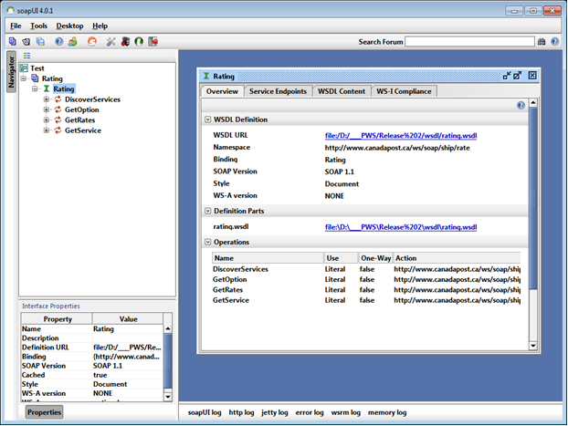Switch to the WSDL Content tab
Screen dimensions: 568x426
point(342,91)
